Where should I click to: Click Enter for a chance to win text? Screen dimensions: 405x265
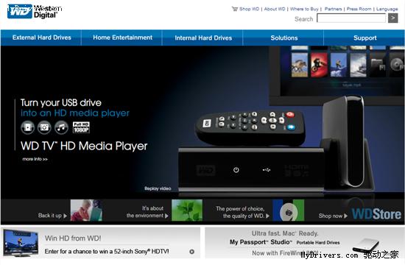tap(107, 251)
